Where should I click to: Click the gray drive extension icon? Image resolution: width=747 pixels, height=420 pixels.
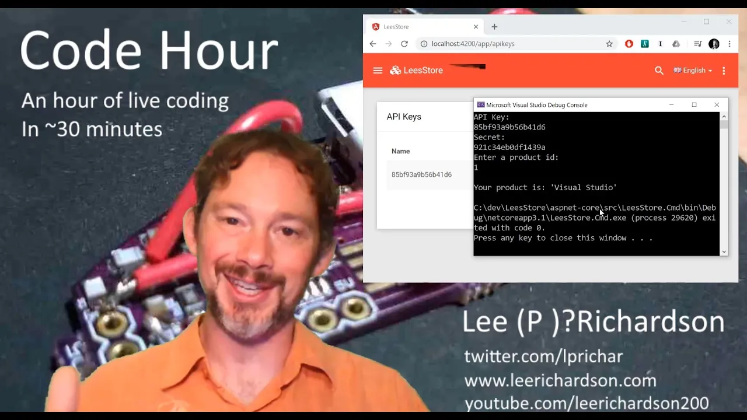(676, 44)
